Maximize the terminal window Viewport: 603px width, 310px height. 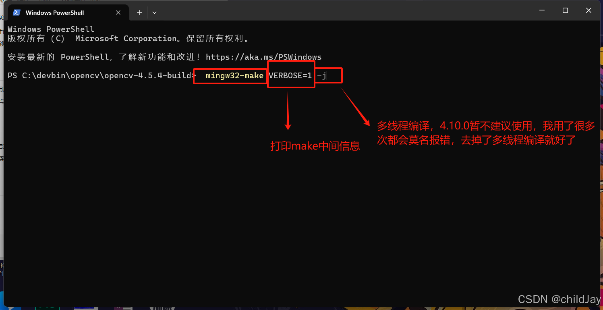click(x=565, y=10)
